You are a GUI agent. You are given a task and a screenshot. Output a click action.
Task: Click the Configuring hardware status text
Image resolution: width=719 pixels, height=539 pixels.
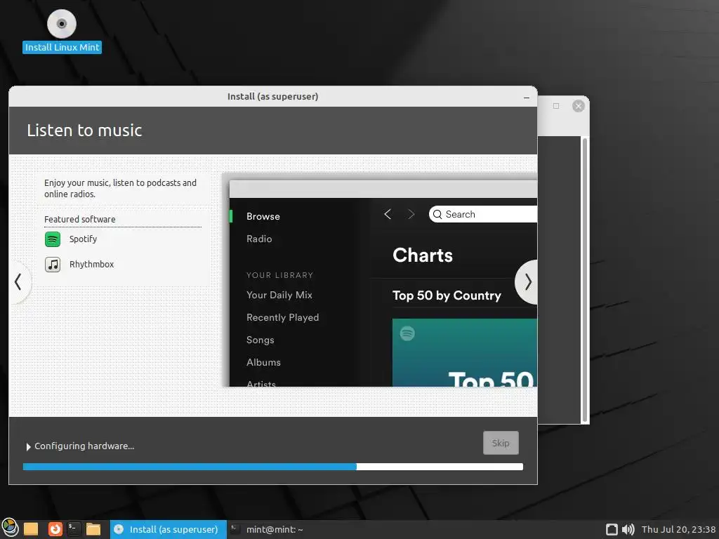click(x=84, y=446)
